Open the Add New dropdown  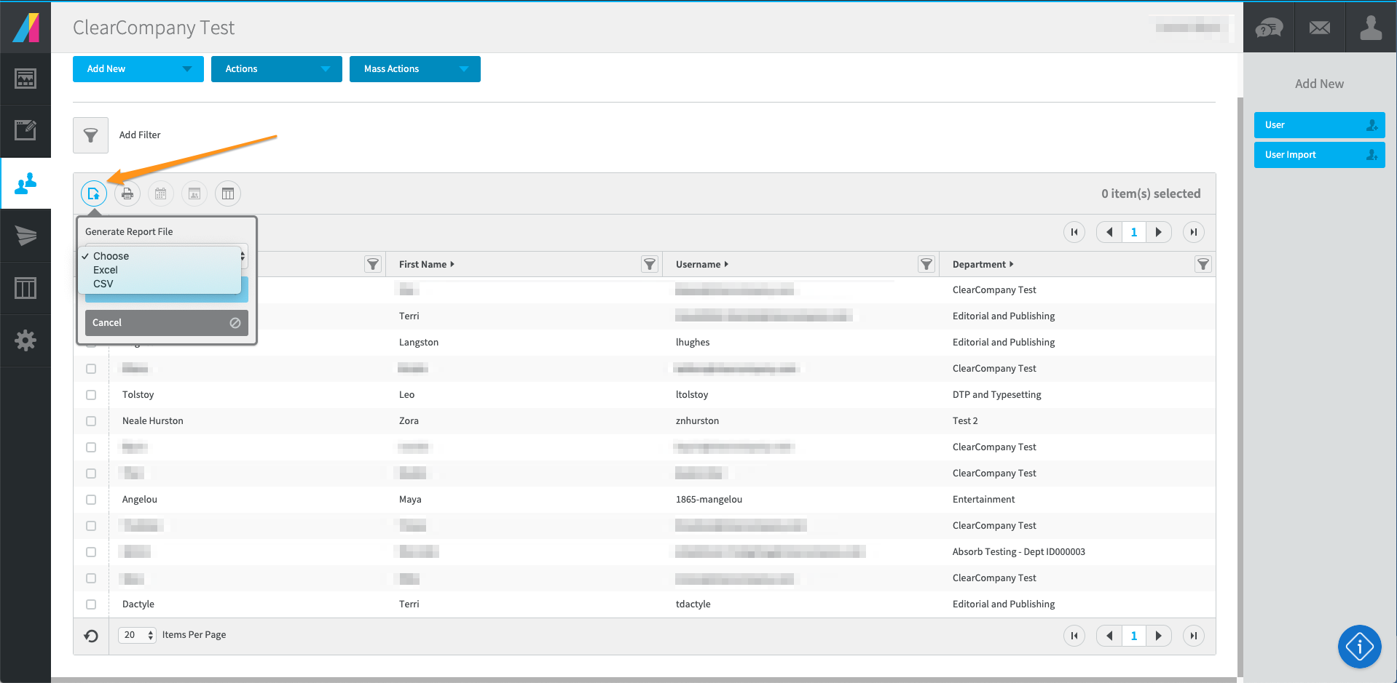pos(138,69)
